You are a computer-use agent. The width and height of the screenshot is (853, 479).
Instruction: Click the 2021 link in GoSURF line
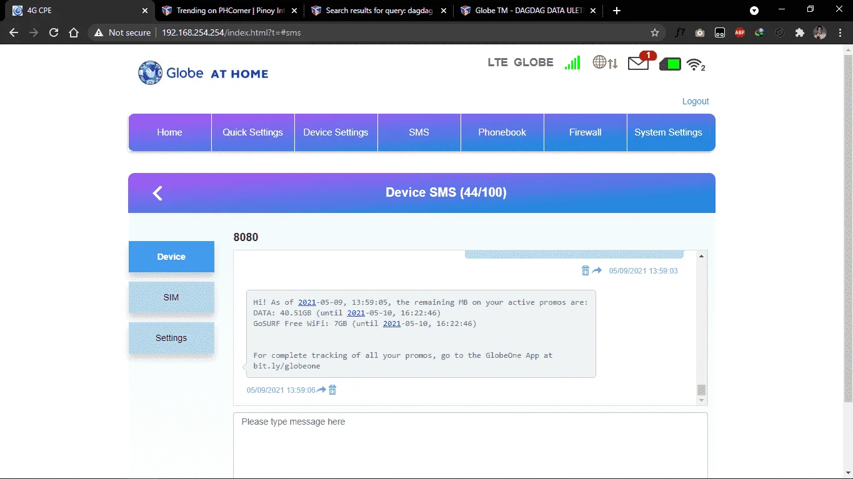[x=392, y=323]
